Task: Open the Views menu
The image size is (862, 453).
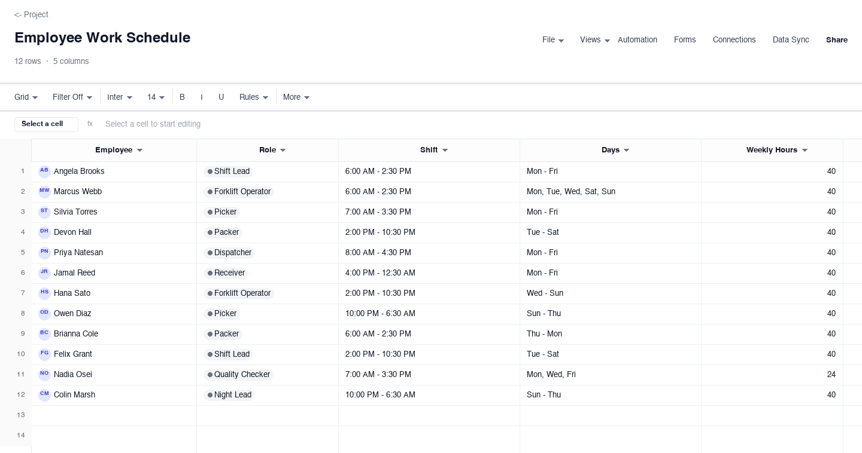Action: (595, 40)
